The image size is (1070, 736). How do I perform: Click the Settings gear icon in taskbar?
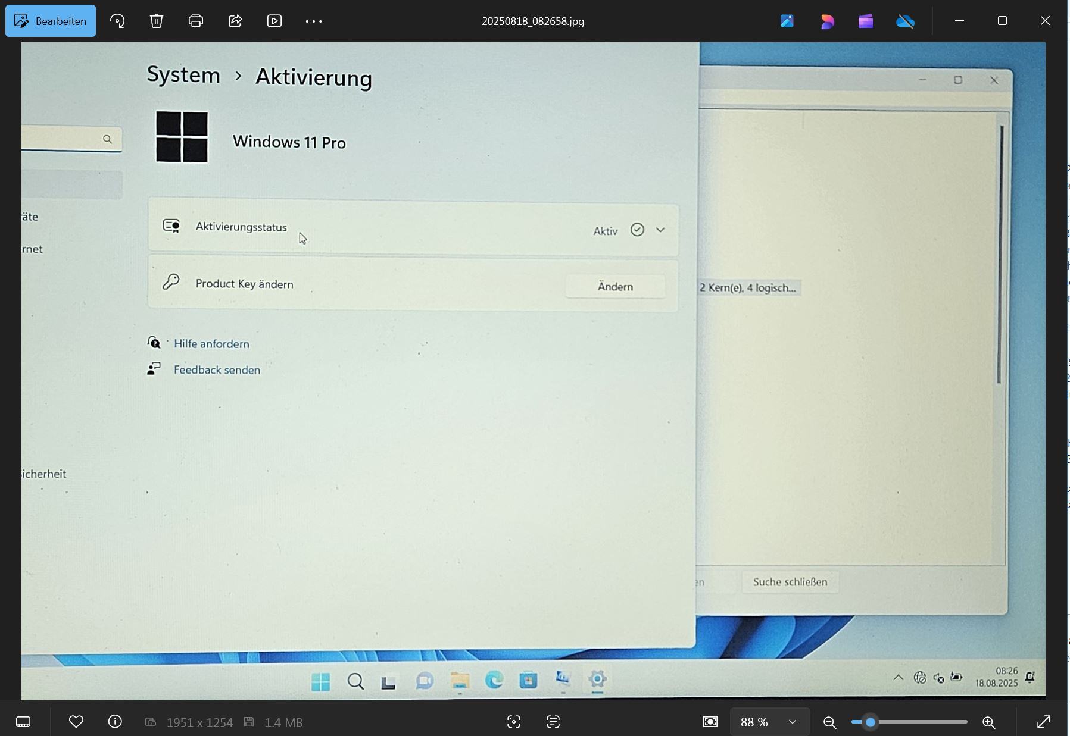597,679
